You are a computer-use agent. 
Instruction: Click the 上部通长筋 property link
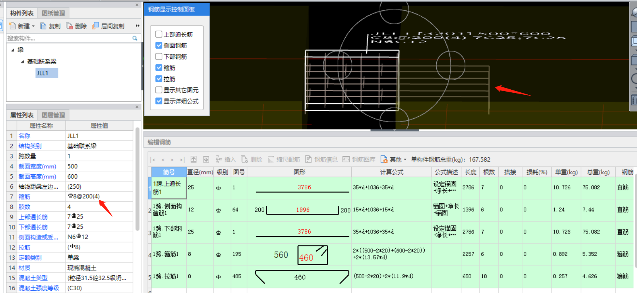pyautogui.click(x=33, y=217)
